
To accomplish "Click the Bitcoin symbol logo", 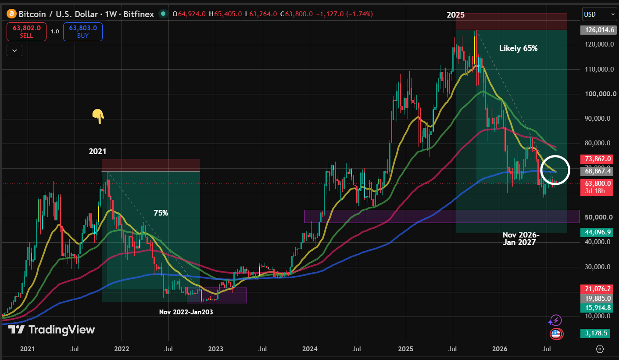I will point(11,14).
